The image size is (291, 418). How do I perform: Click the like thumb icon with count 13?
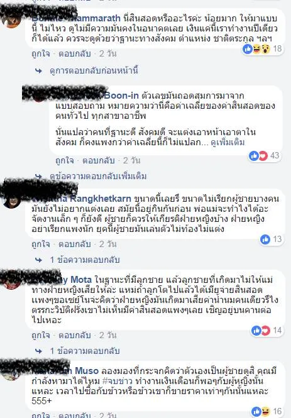click(x=265, y=239)
